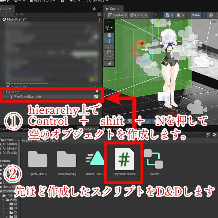
Task: Select the Scale tool
Action: click(x=109, y=52)
